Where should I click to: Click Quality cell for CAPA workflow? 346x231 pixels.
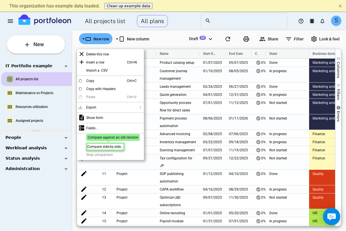[322, 189]
